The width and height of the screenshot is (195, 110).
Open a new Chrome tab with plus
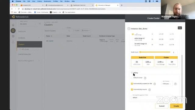pos(122,5)
